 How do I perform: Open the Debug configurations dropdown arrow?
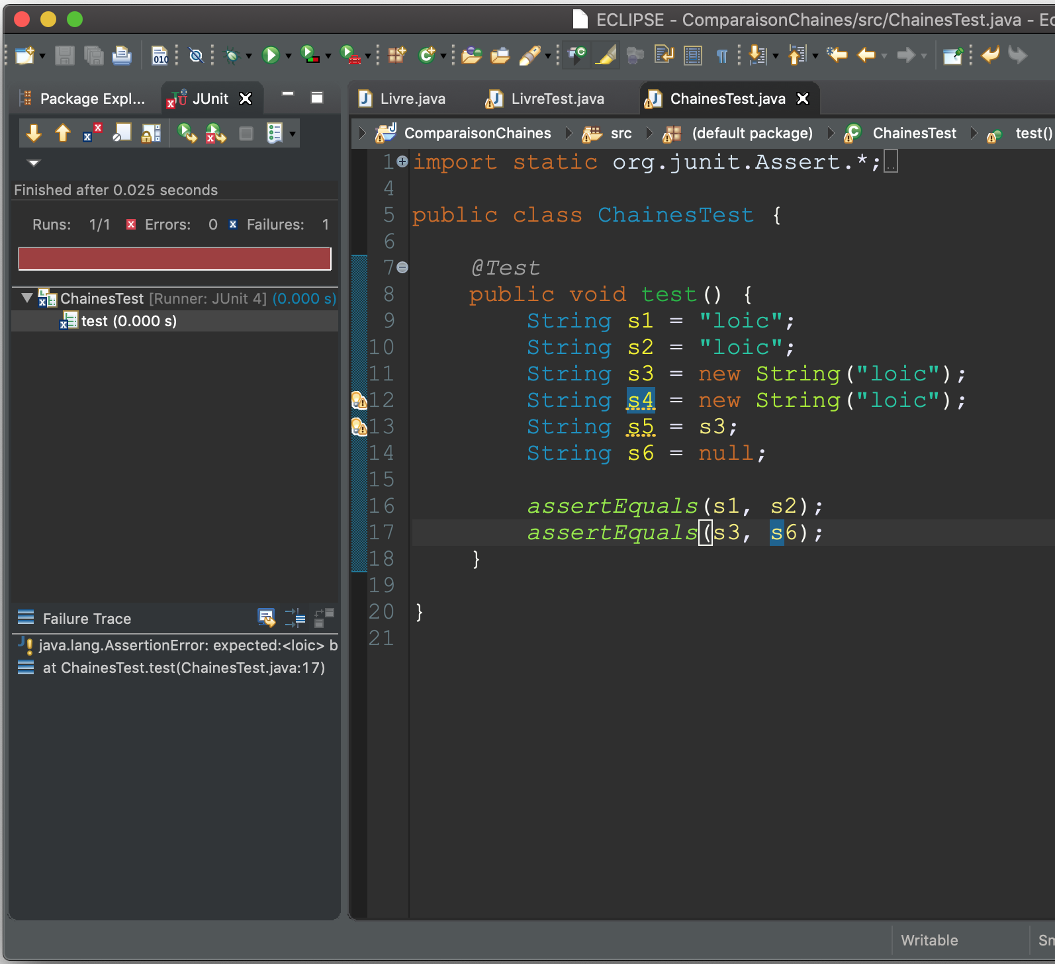click(249, 56)
